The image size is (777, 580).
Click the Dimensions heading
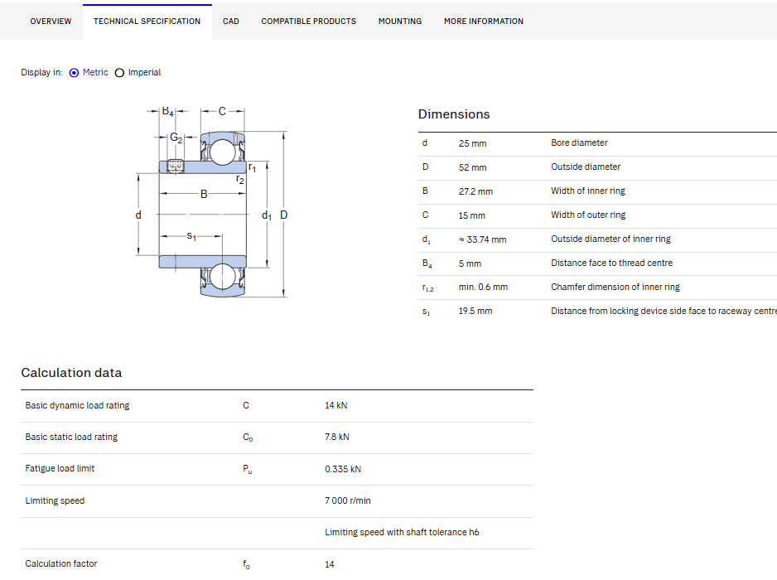[x=454, y=114]
